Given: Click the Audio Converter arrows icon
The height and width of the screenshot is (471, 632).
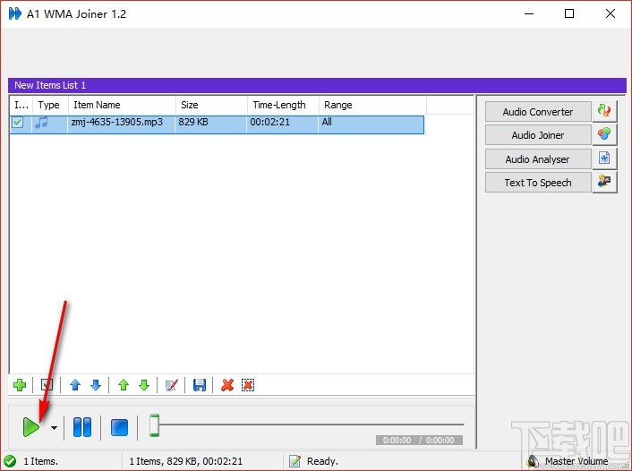Looking at the screenshot, I should tap(604, 111).
